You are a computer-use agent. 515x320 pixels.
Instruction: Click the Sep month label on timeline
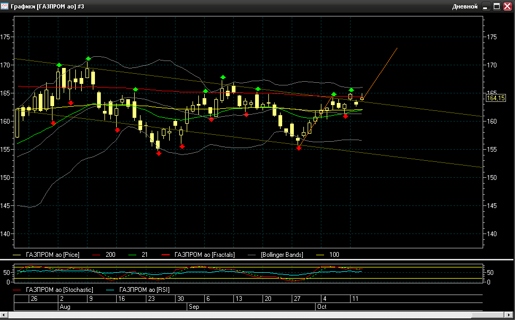(x=194, y=307)
